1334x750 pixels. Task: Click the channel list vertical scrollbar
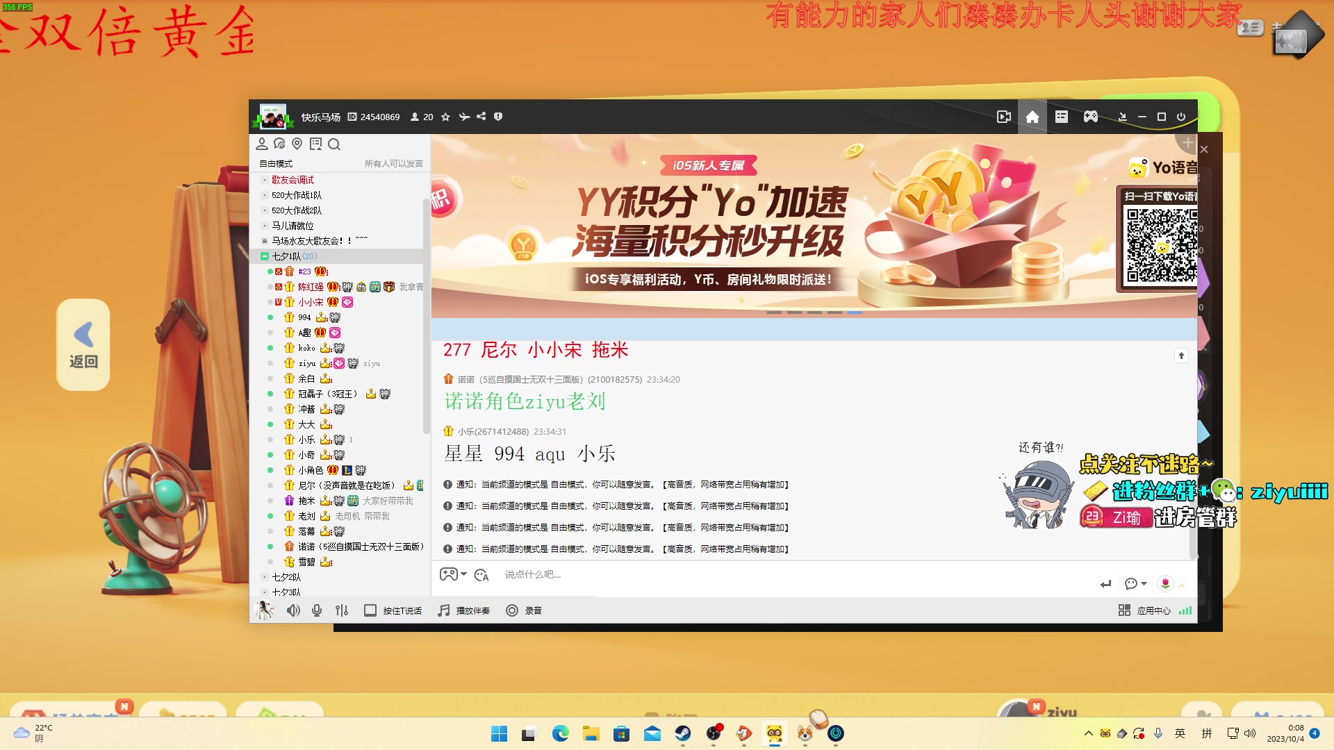coord(426,316)
